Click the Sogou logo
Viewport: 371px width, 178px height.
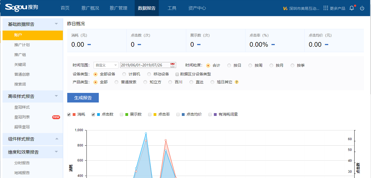point(22,7)
